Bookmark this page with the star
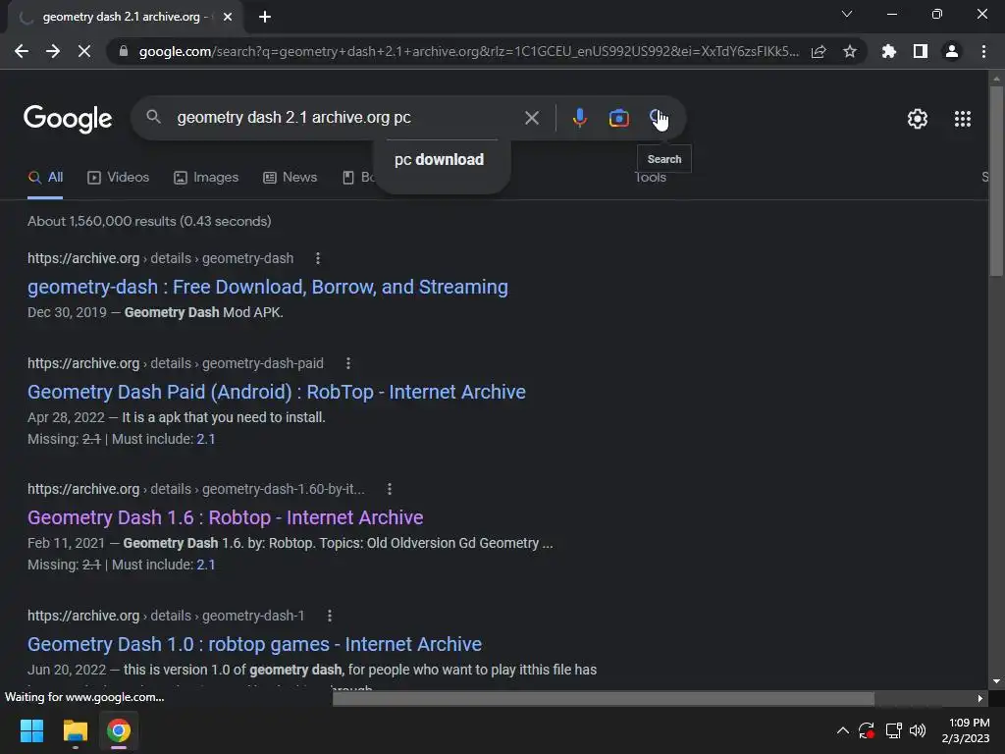The height and width of the screenshot is (754, 1005). pyautogui.click(x=850, y=51)
